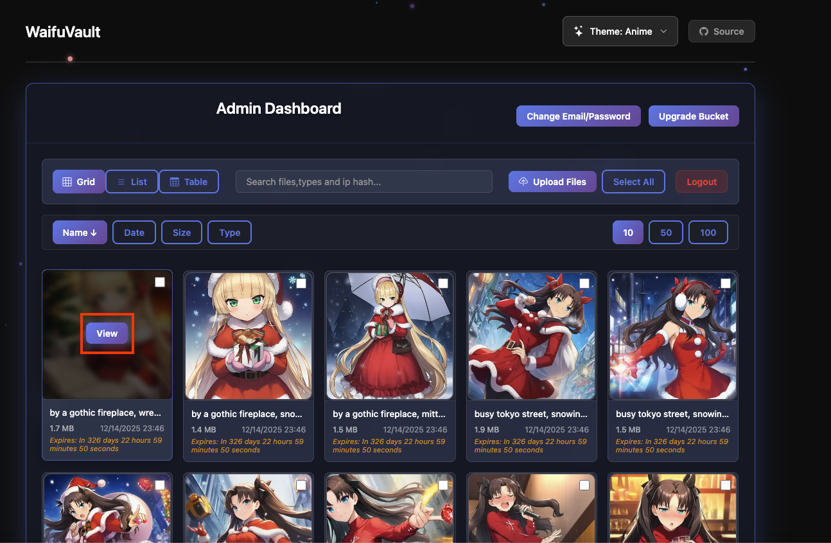
Task: Open thumbnail of blonde girl with umbrella
Action: [x=390, y=336]
